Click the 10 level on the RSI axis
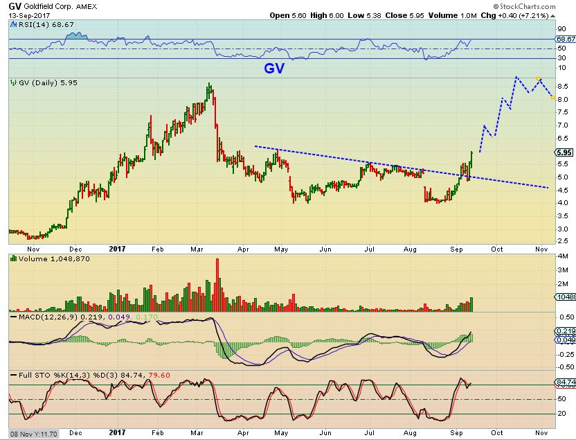The width and height of the screenshot is (576, 440). 561,68
